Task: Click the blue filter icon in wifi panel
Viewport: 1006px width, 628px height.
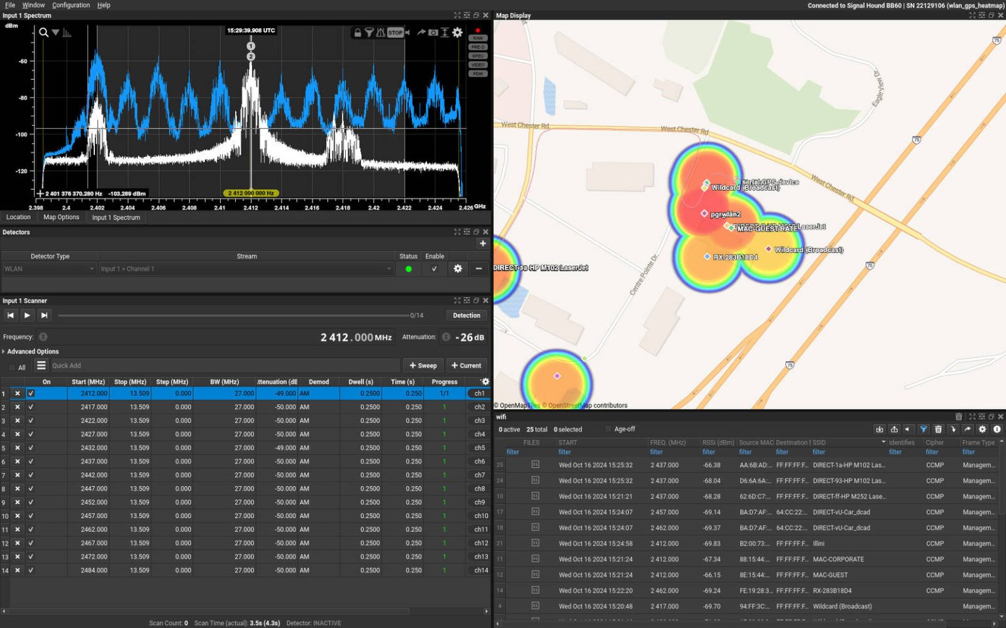Action: point(923,429)
